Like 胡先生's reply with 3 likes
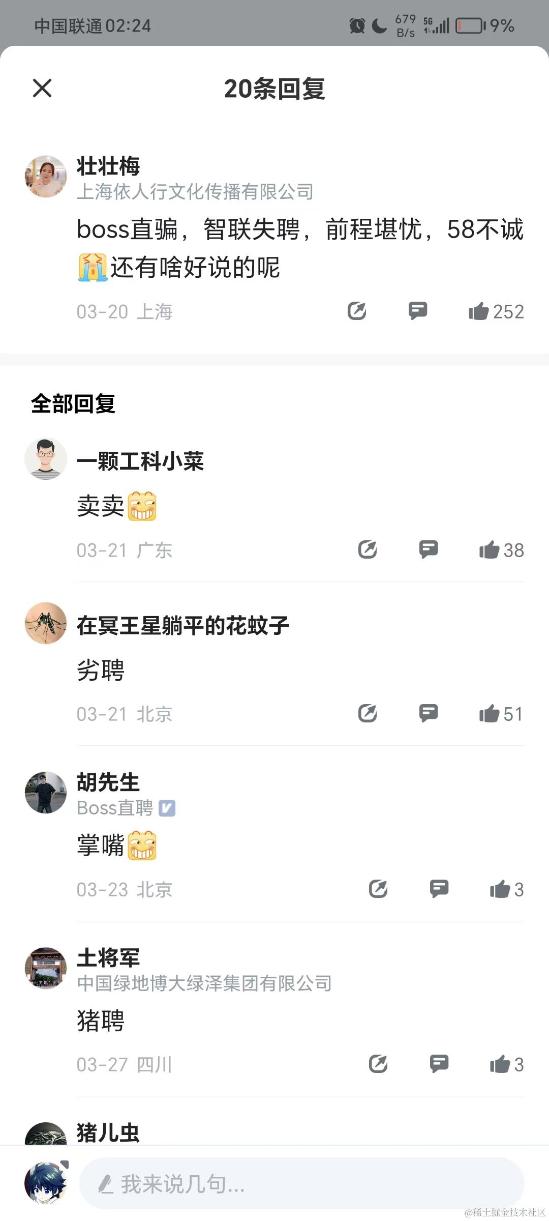The image size is (549, 1221). 507,889
